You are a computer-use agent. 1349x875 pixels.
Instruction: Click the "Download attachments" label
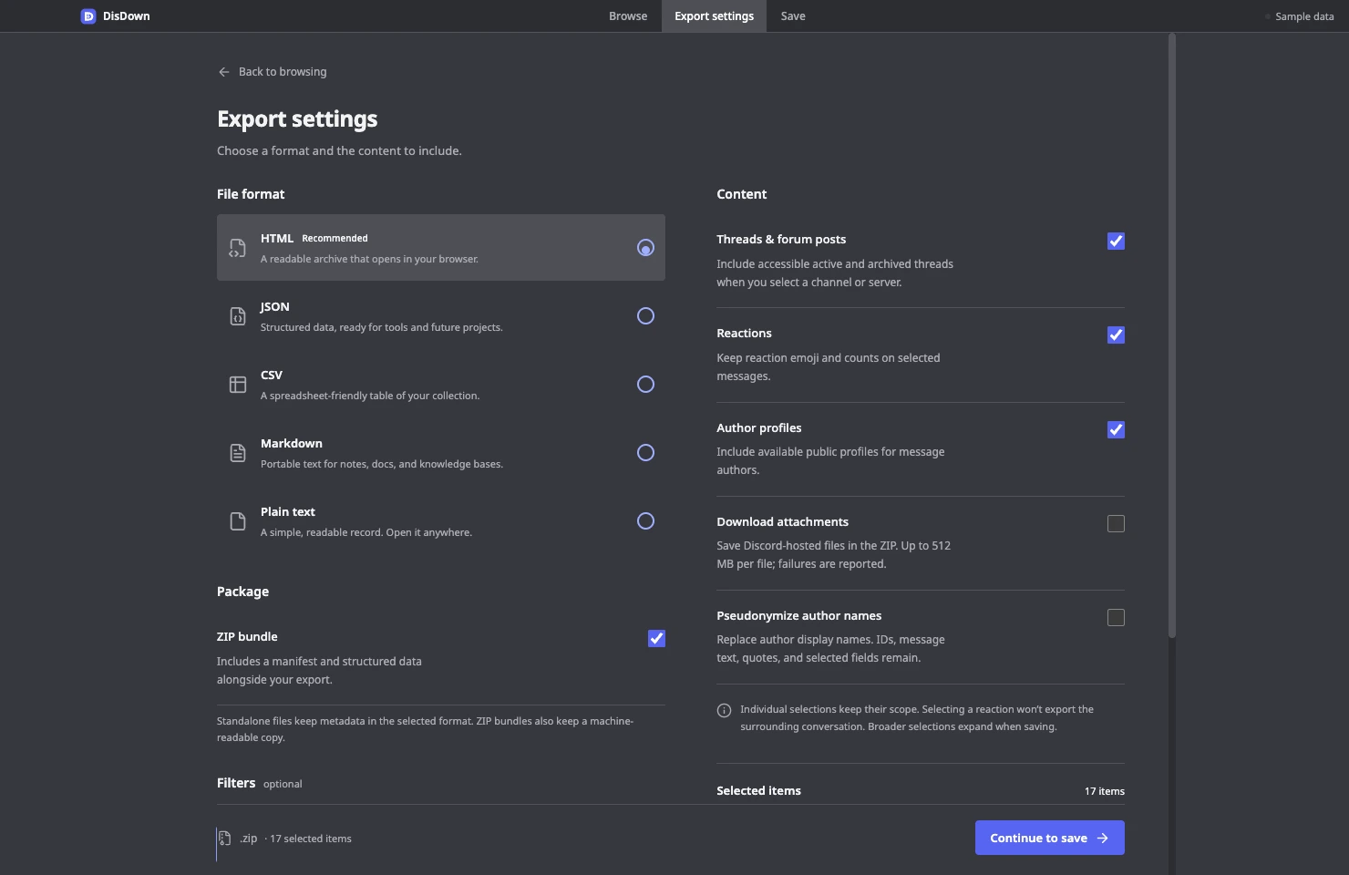[782, 522]
